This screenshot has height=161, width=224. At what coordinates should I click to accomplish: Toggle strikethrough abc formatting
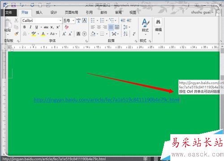coord(46,27)
